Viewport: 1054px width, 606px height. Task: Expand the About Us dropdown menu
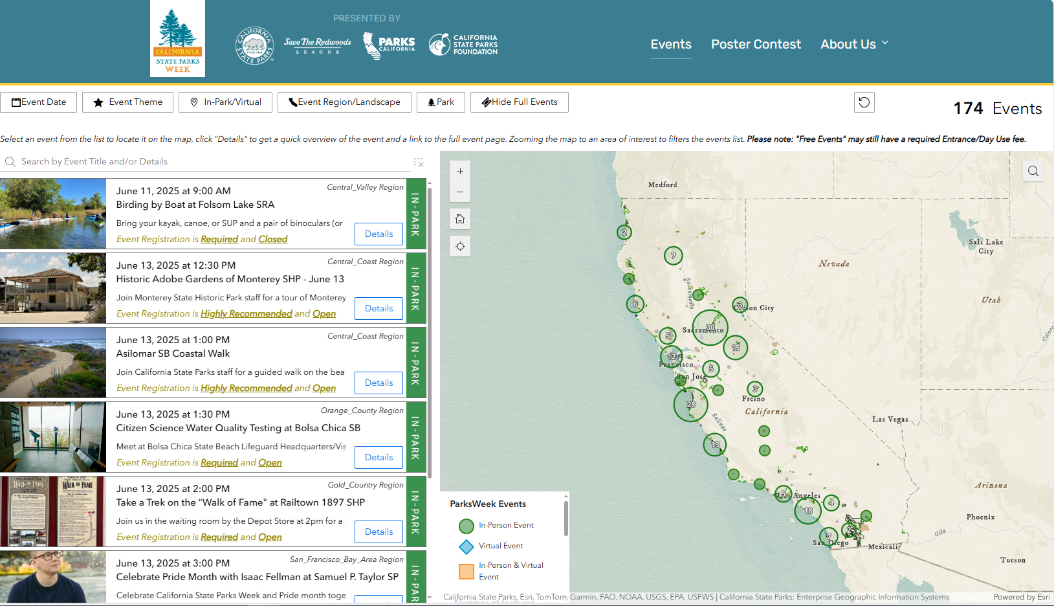[x=854, y=44]
